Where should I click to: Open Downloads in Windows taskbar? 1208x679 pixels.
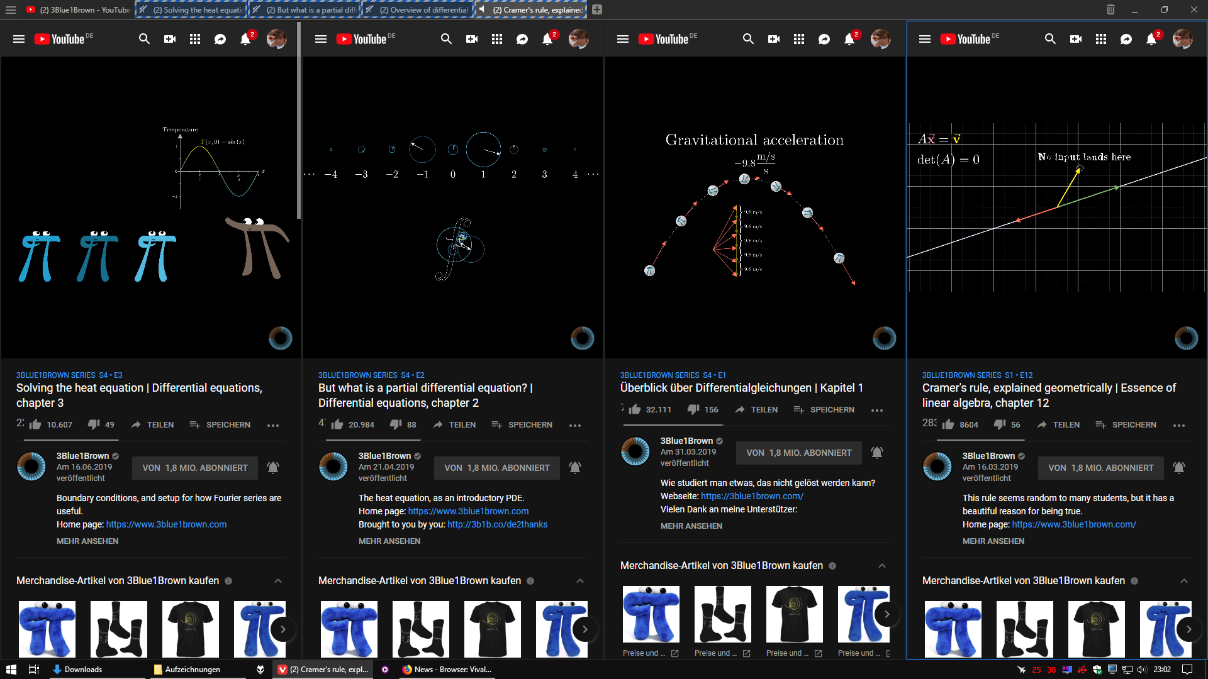[83, 670]
